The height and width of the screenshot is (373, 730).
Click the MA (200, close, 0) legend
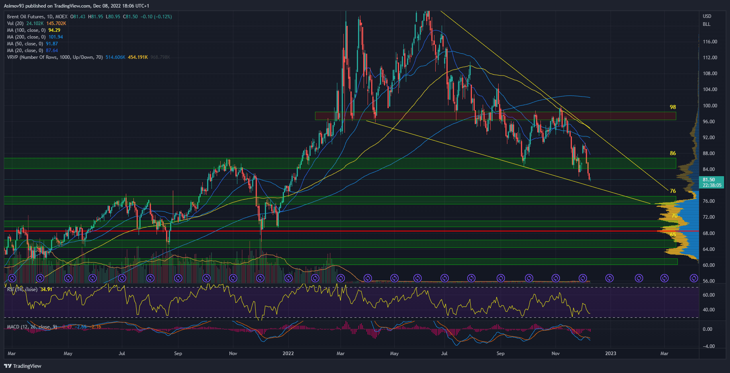tap(26, 37)
